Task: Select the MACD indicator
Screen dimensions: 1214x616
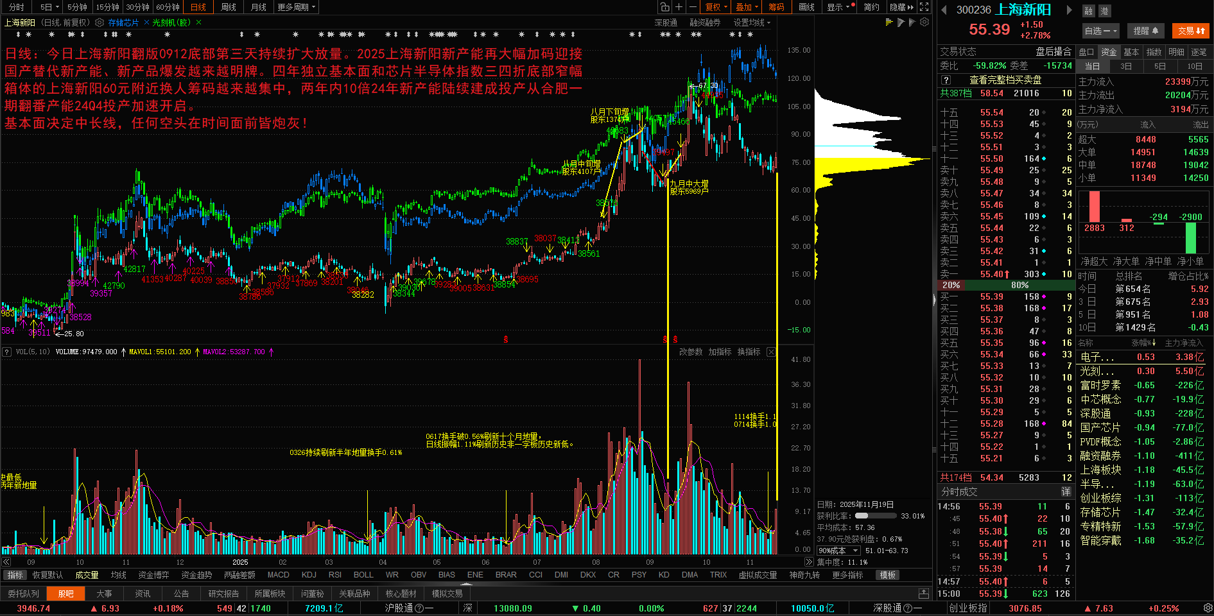Action: pyautogui.click(x=279, y=575)
